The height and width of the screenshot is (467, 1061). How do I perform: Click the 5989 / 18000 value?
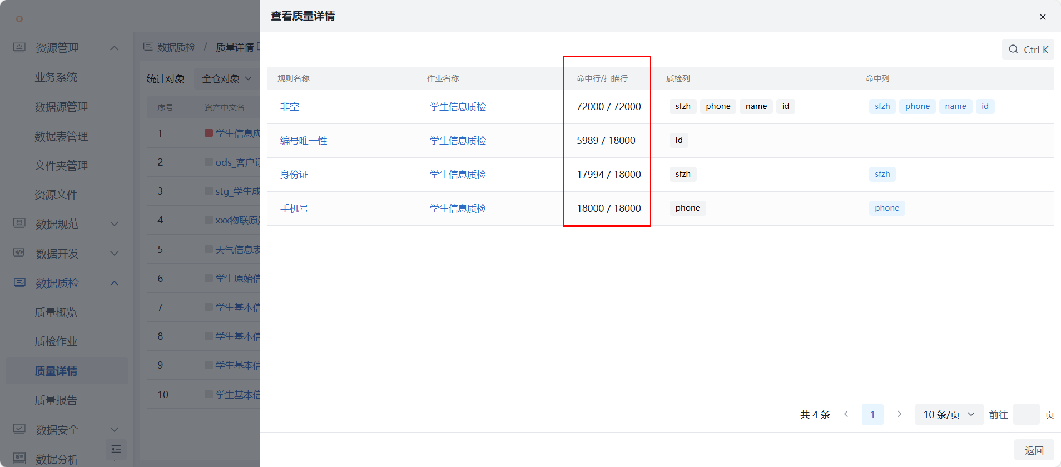(x=606, y=141)
